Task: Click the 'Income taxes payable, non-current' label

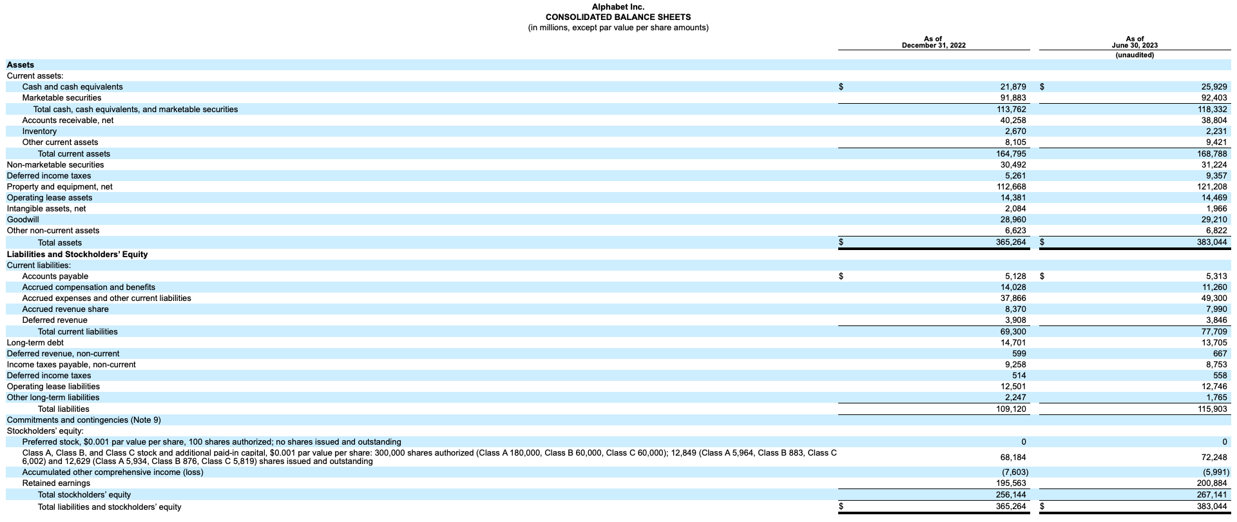Action: click(x=71, y=365)
